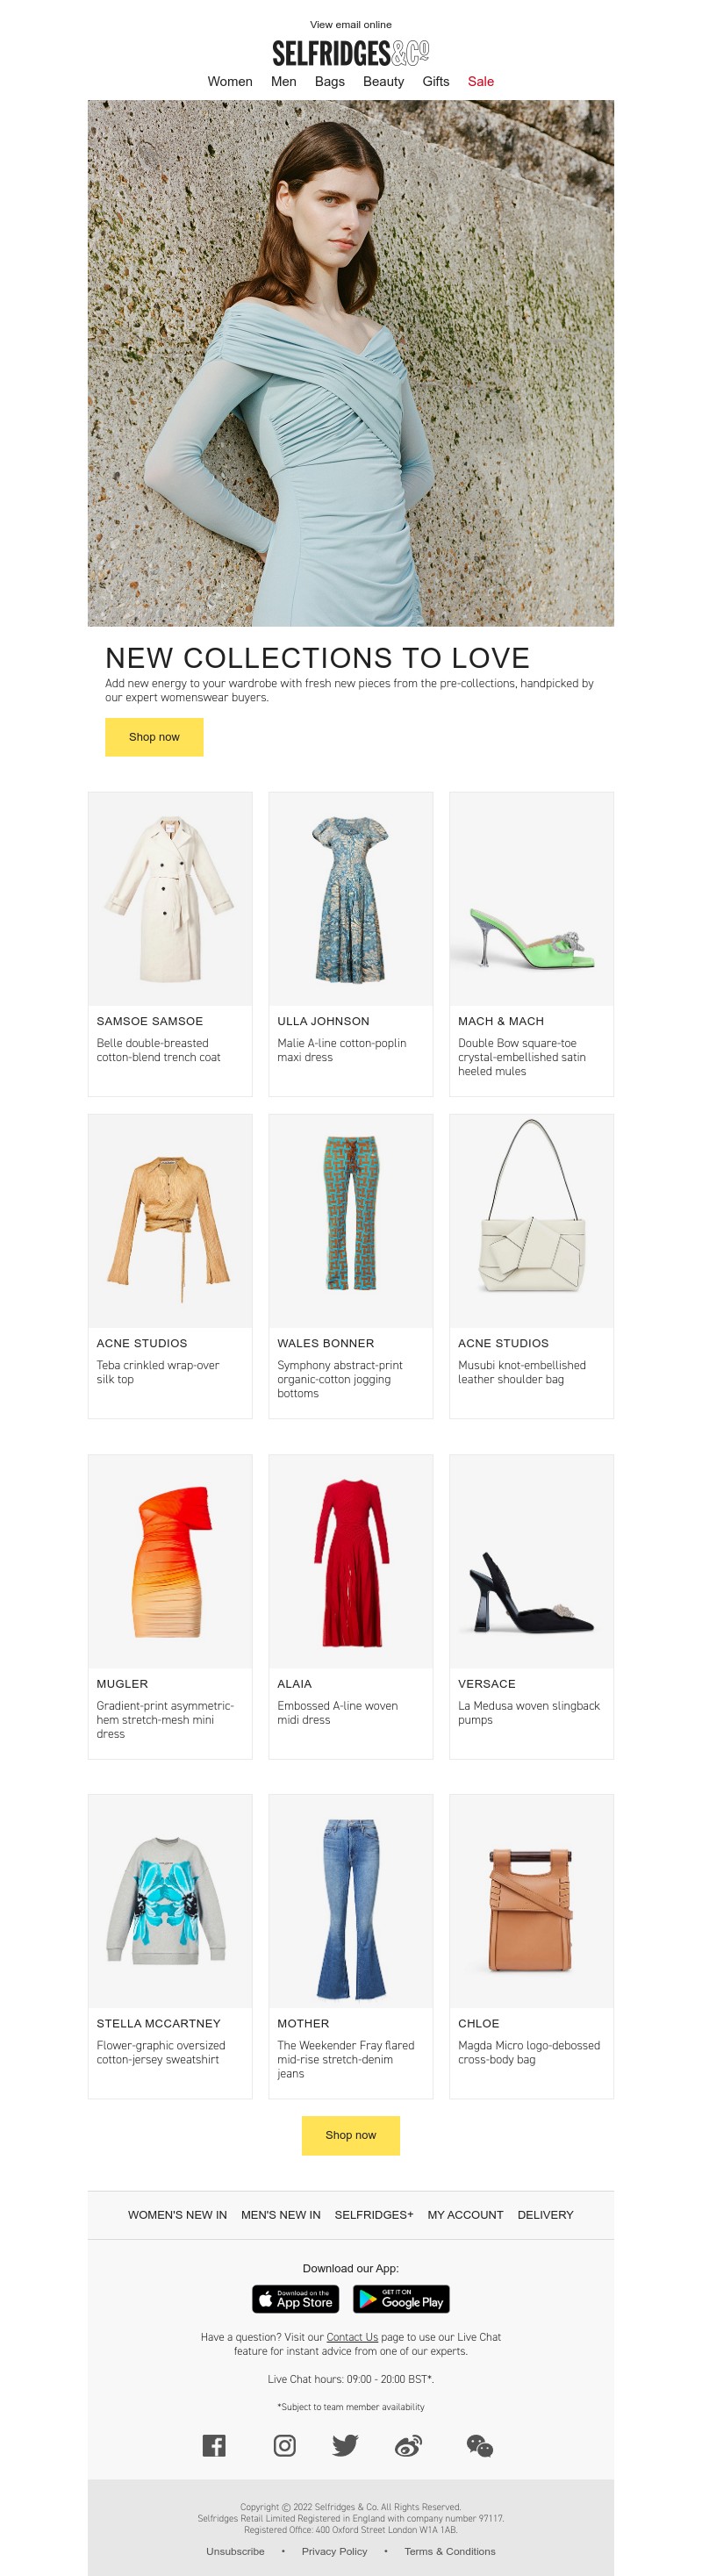This screenshot has height=2576, width=702.
Task: Open the Chloe Magda cross-body bag image
Action: [531, 1901]
